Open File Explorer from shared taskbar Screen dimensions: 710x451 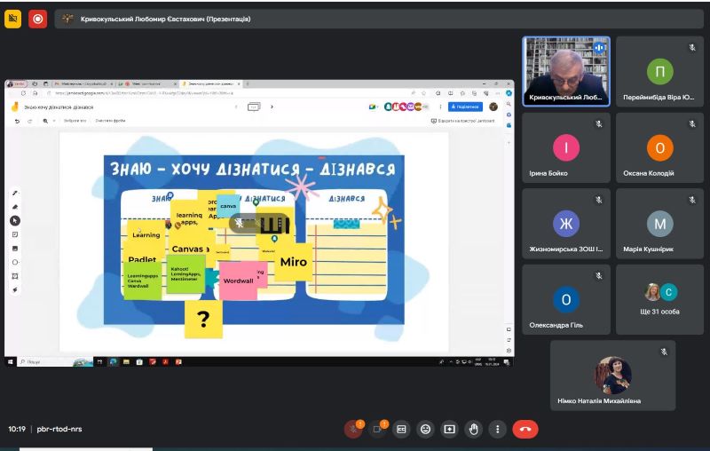pos(126,362)
